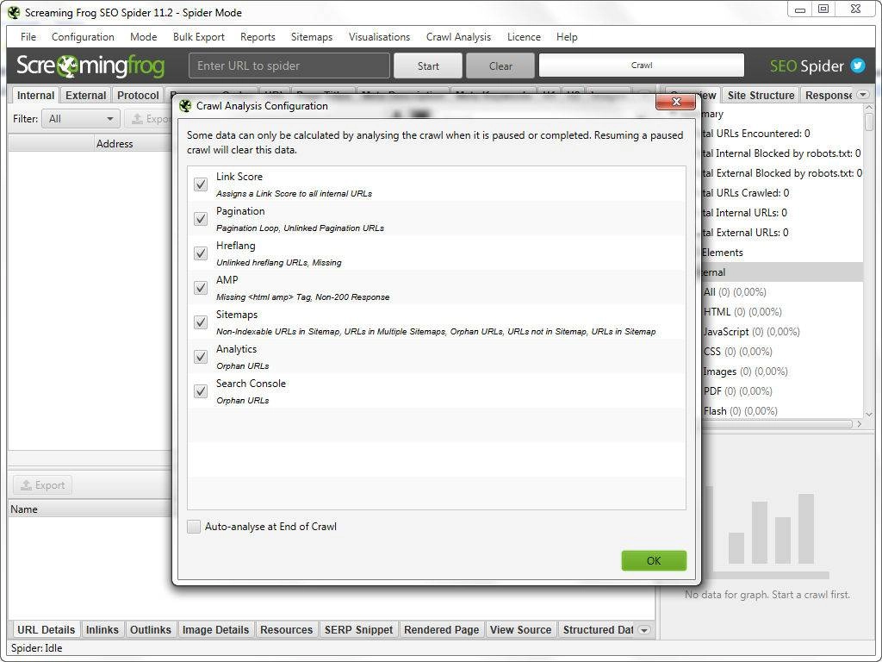
Task: Open the Resources tab
Action: pos(286,630)
